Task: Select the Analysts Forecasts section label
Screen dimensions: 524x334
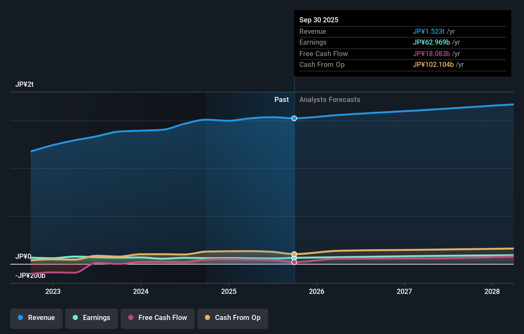Action: coord(330,99)
